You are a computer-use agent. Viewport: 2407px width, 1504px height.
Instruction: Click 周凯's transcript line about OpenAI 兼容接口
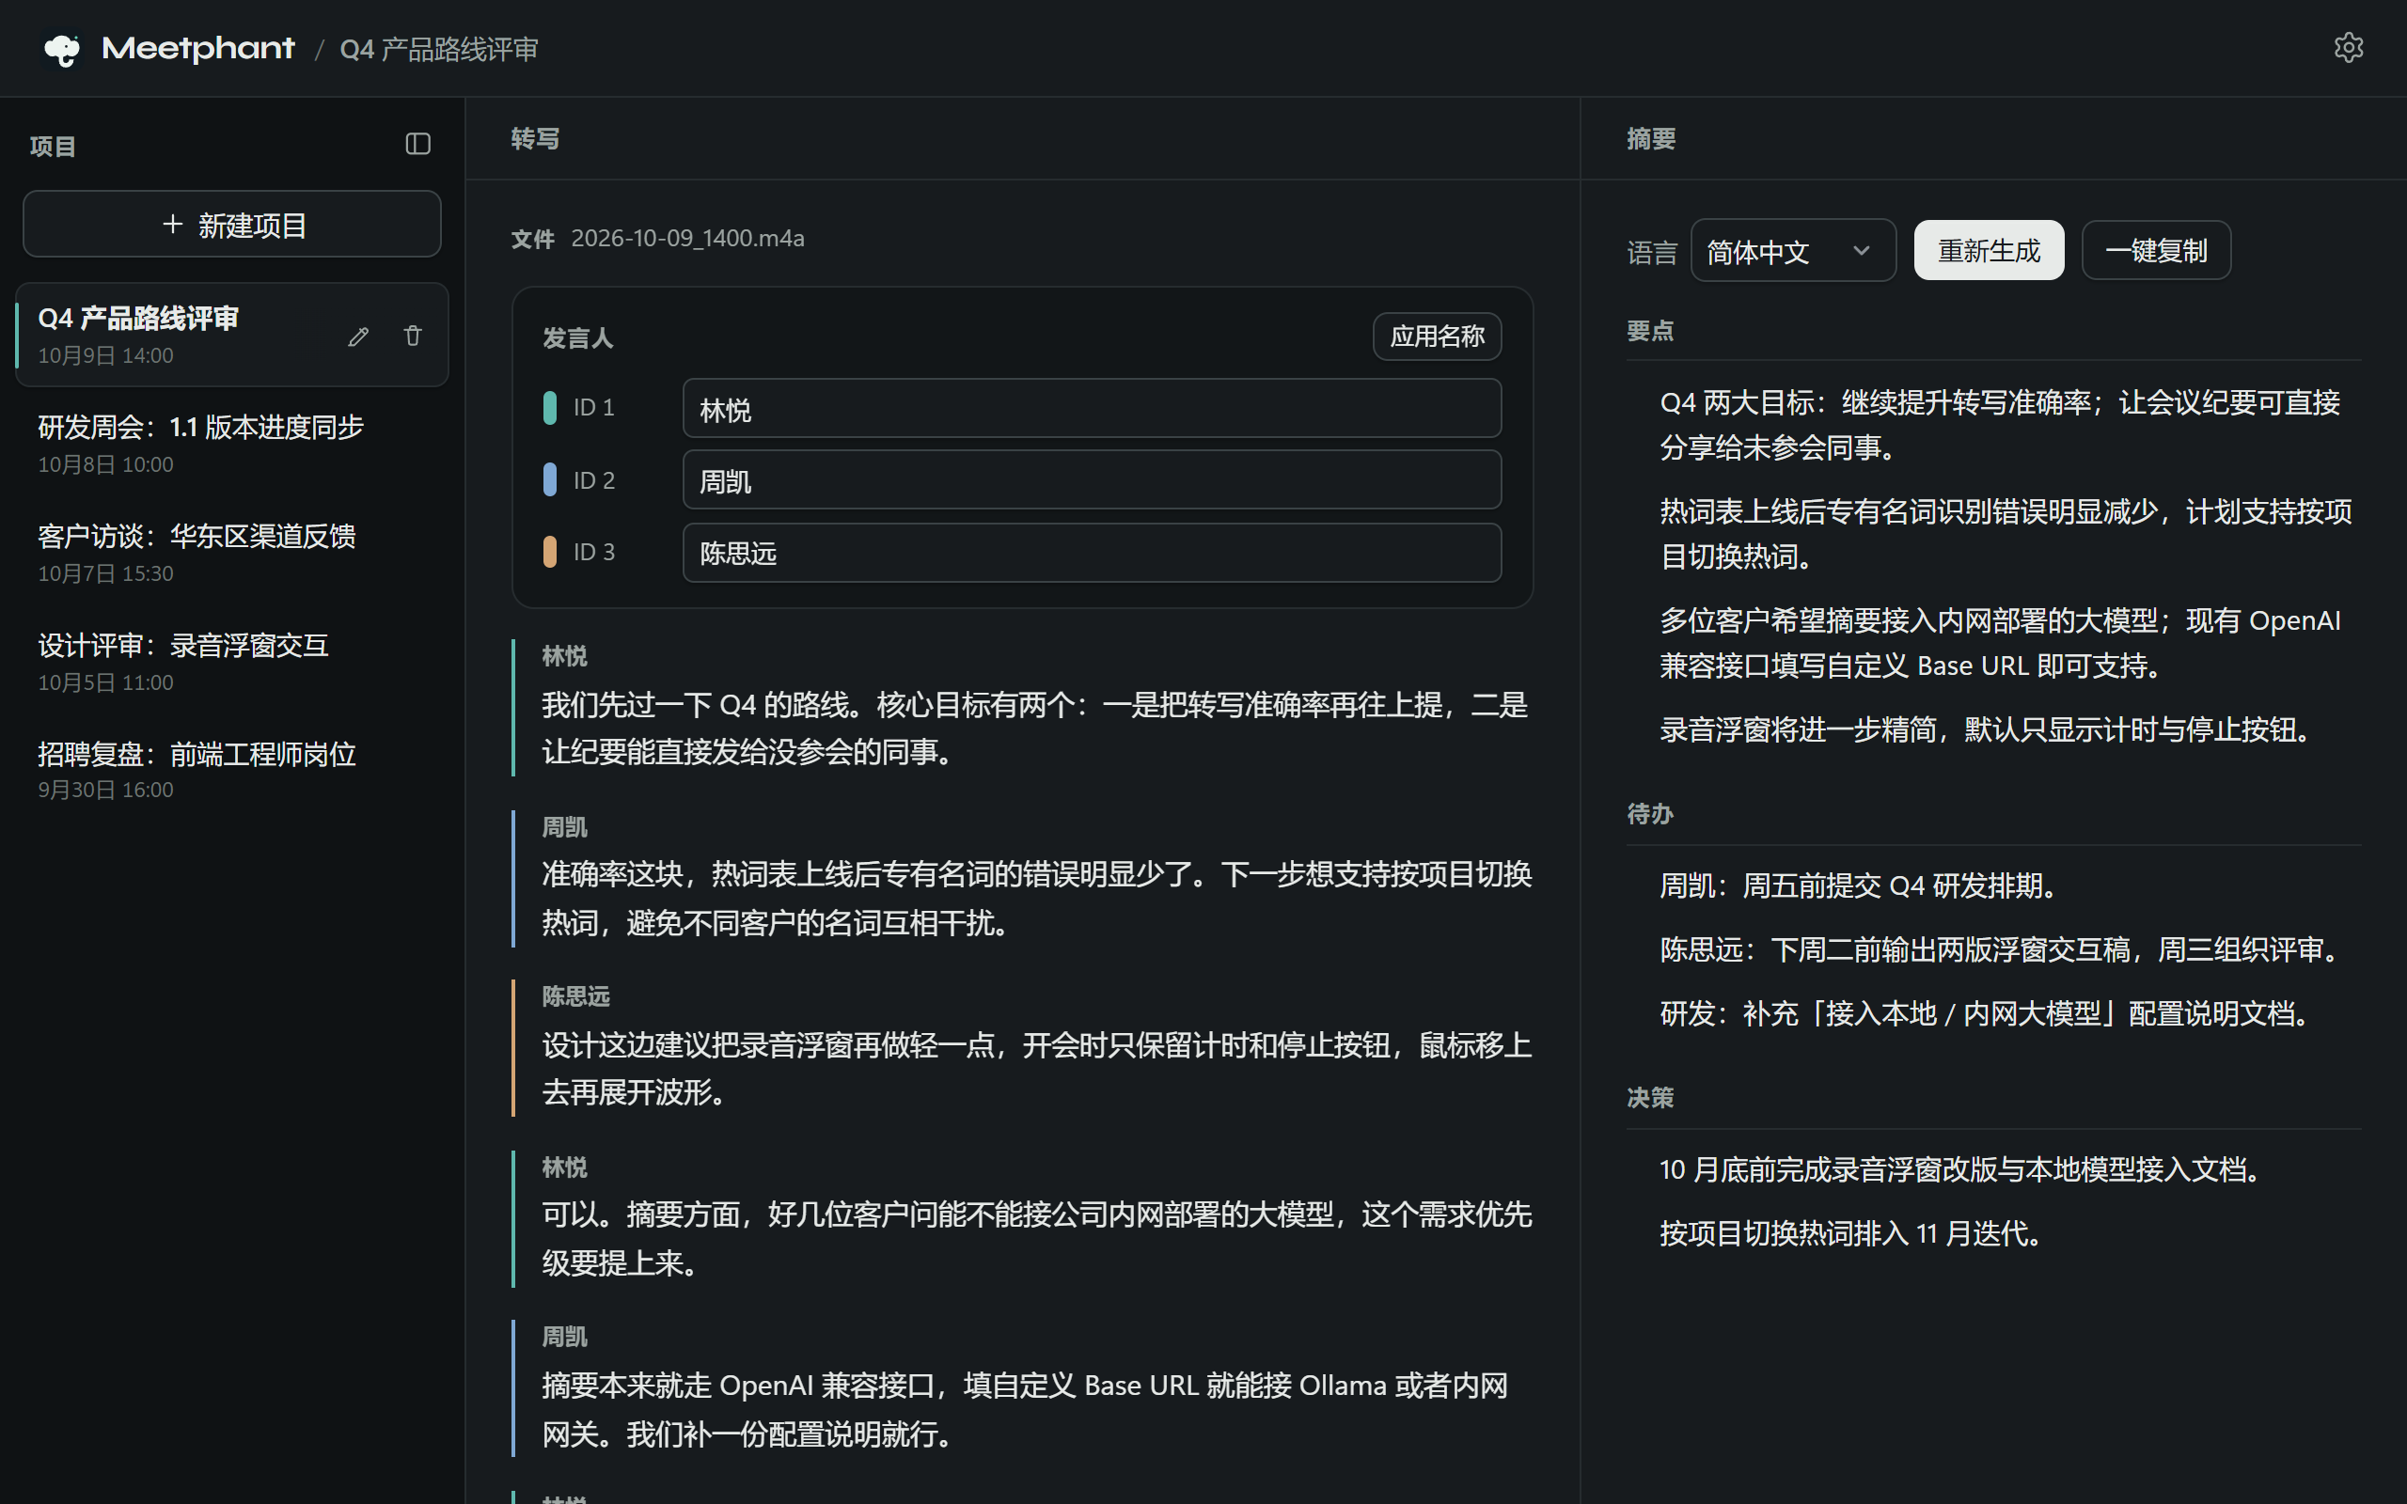coord(1025,1409)
